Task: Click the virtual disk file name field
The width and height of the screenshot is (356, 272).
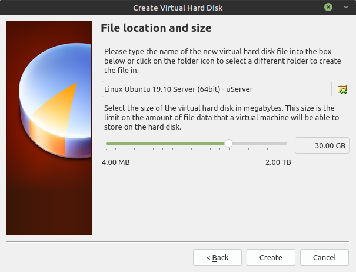Action: pos(217,89)
